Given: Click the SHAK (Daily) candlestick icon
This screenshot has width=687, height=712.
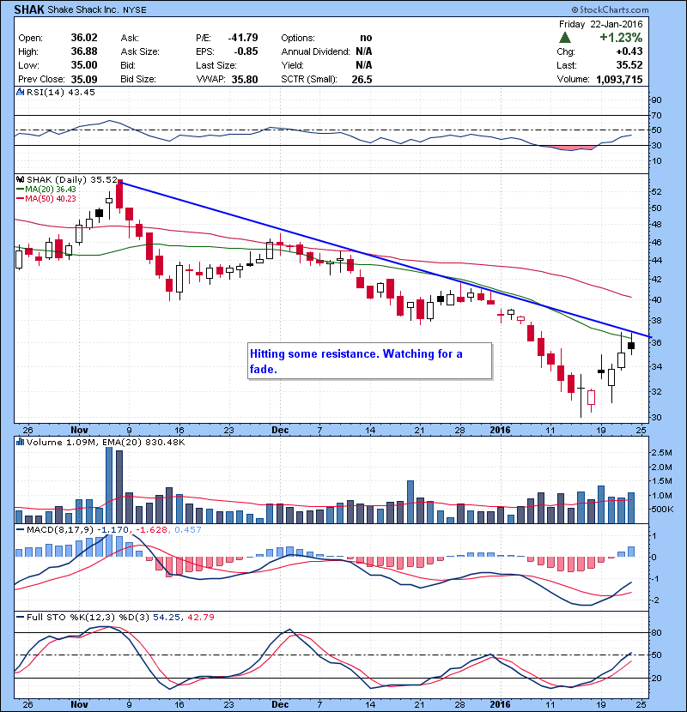Looking at the screenshot, I should 20,179.
